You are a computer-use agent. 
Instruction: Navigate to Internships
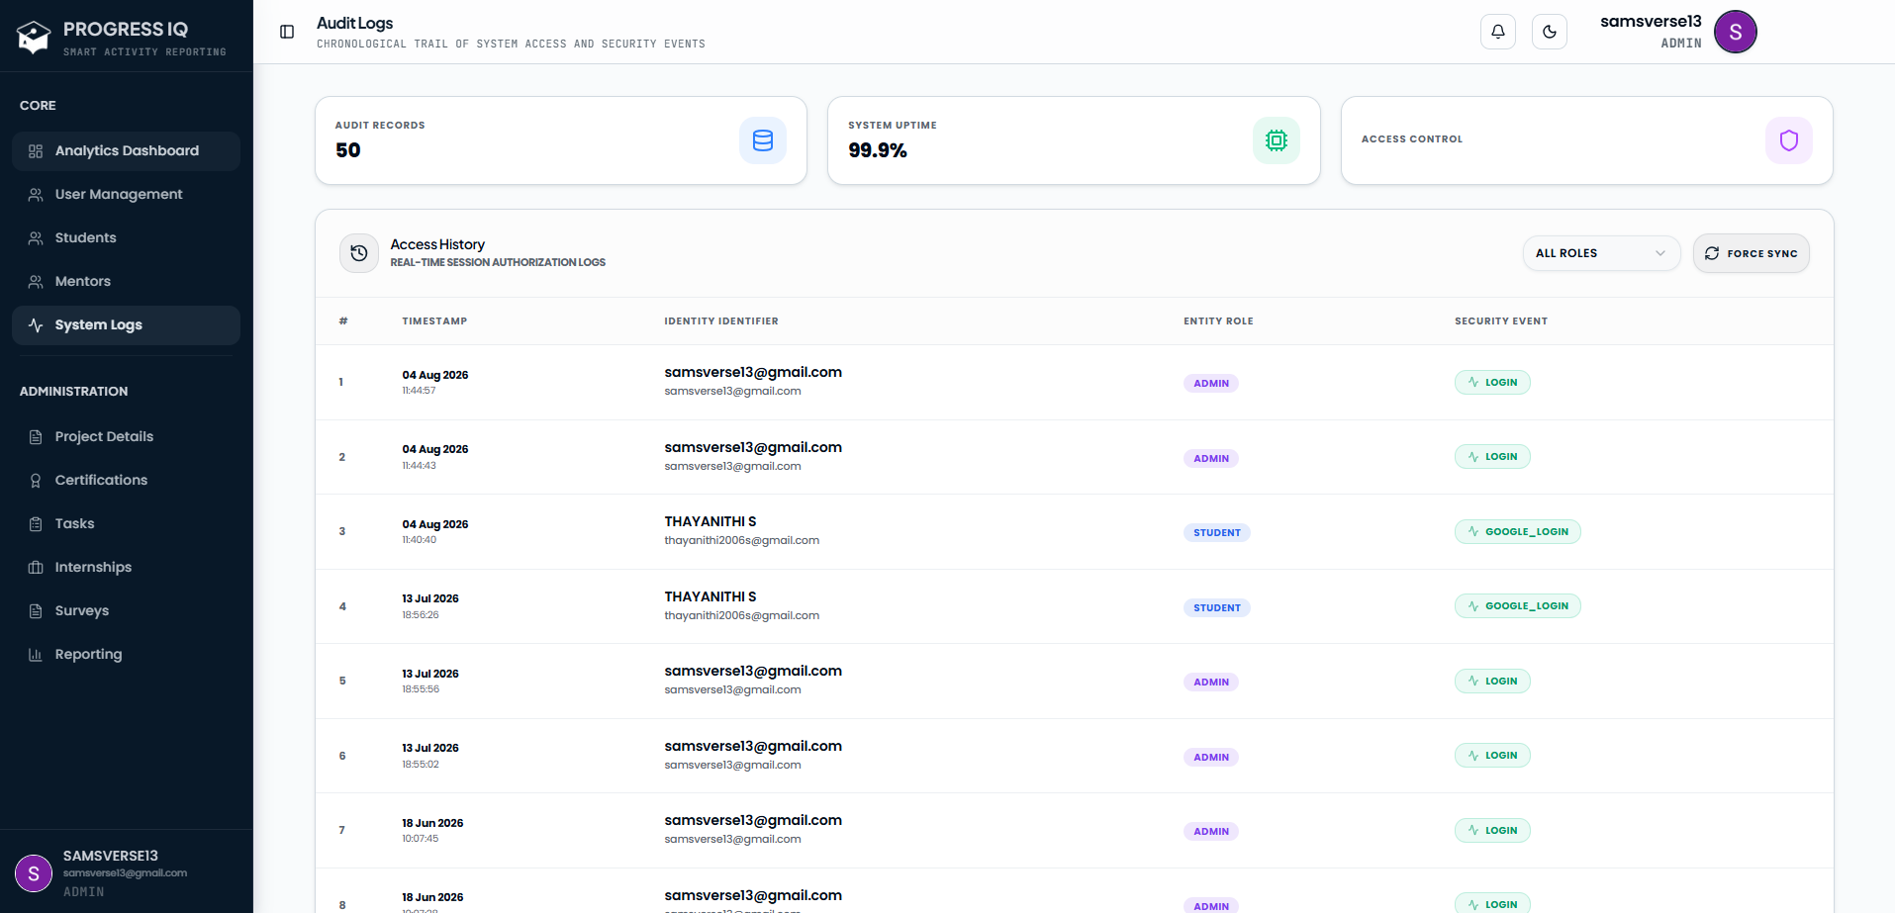126,568
